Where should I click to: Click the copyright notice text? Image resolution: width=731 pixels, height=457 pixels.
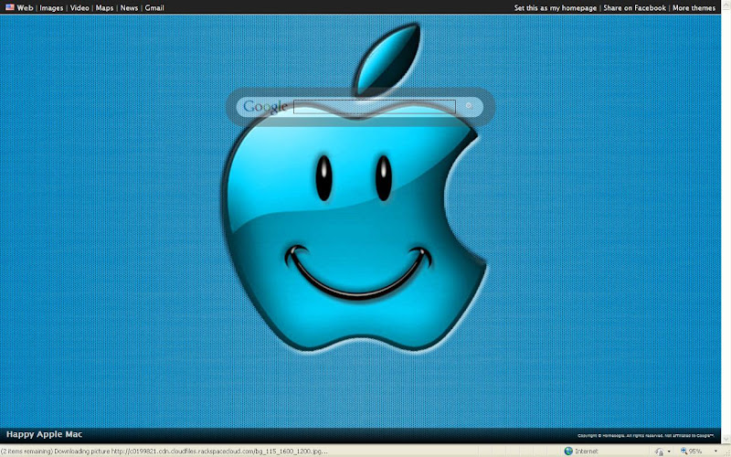tap(646, 436)
